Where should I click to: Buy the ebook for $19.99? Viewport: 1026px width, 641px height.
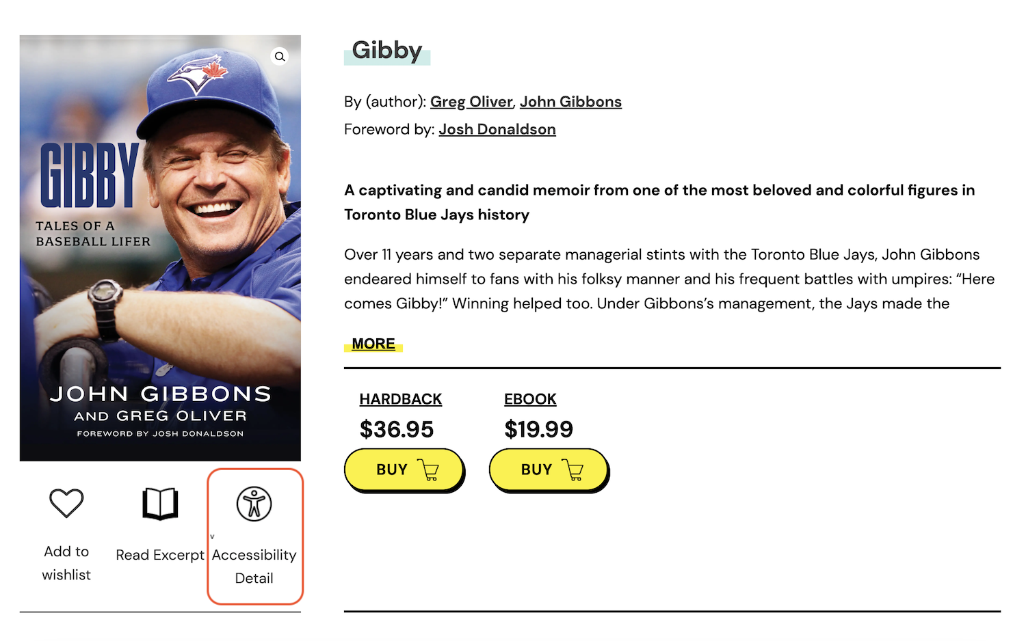pos(536,470)
